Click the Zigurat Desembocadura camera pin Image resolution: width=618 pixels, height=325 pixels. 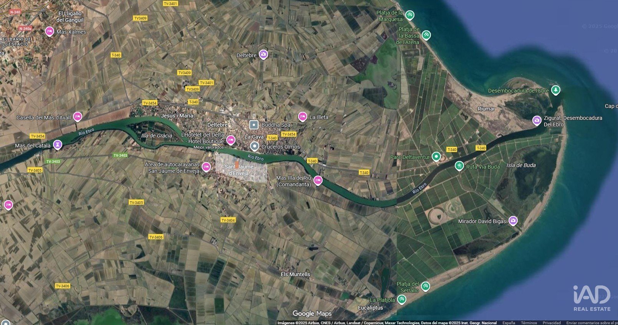pos(537,120)
